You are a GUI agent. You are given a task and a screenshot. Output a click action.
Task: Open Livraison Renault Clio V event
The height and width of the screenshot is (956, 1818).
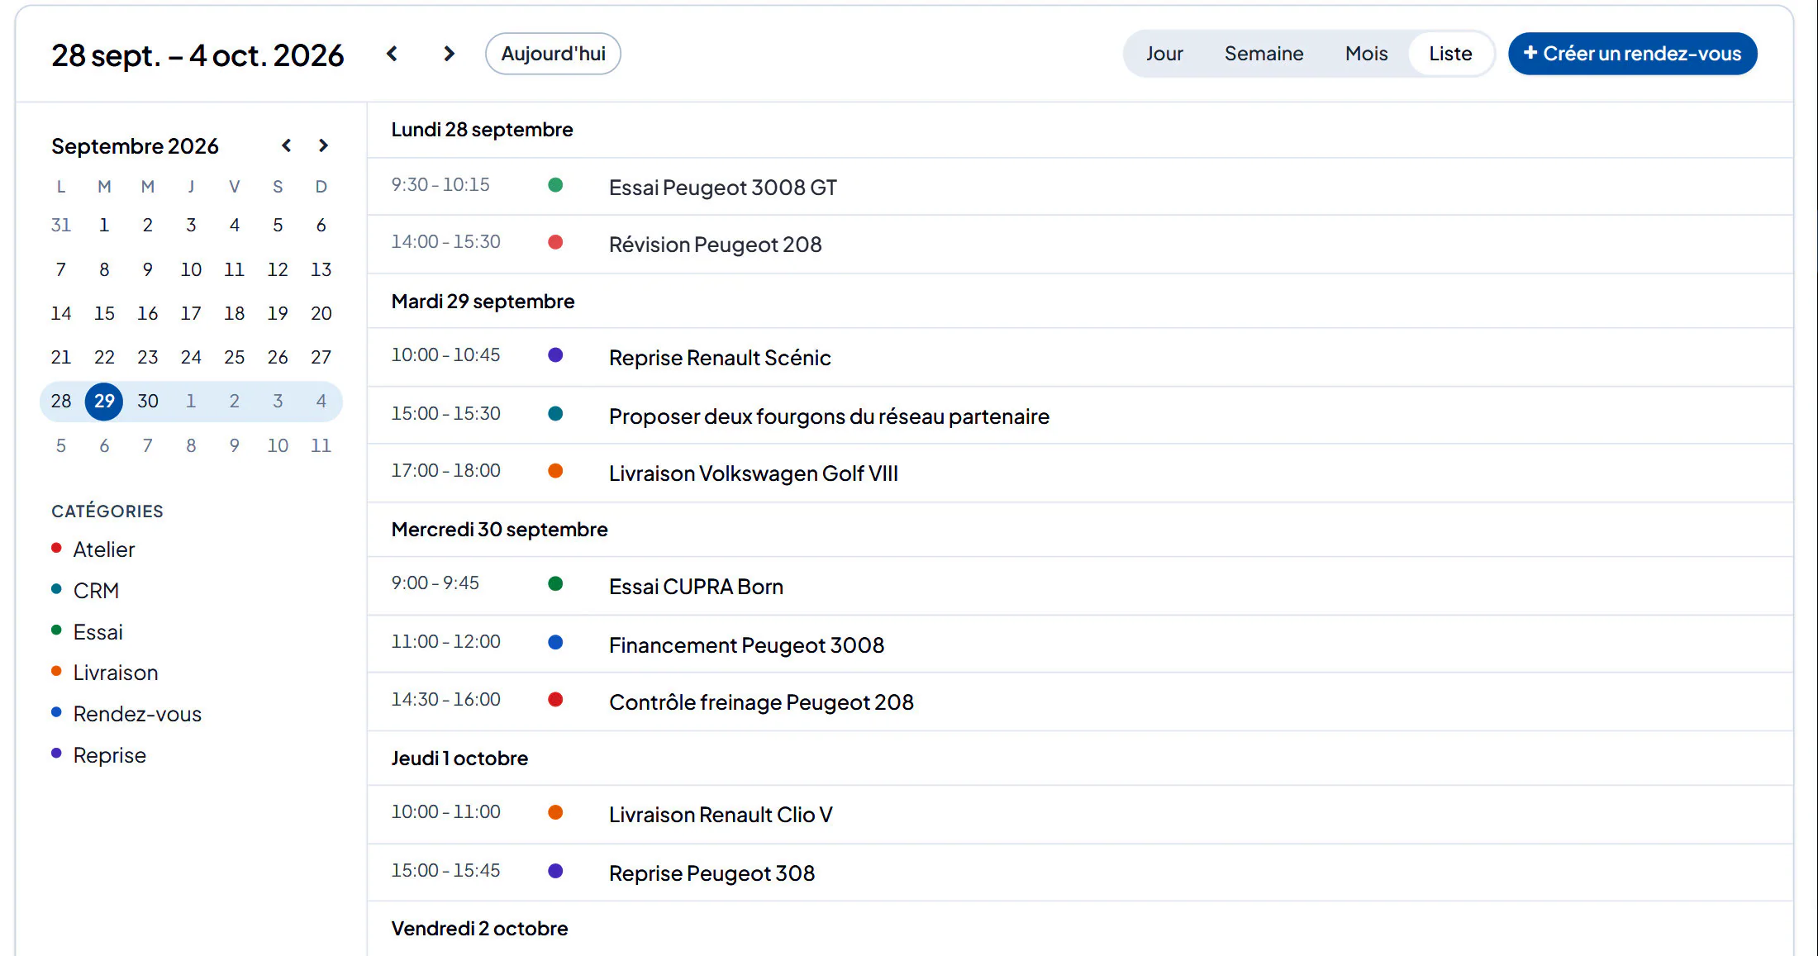[1080, 815]
